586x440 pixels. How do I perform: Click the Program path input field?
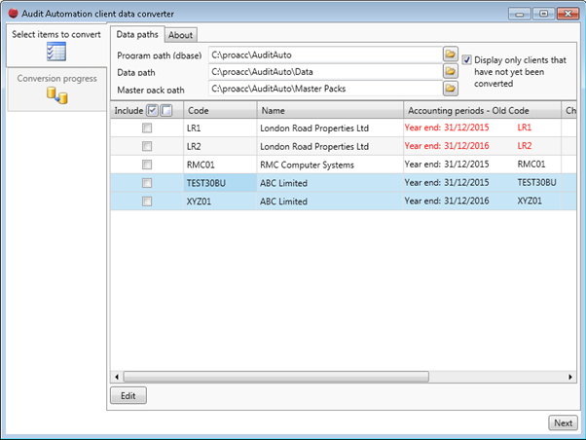[x=325, y=55]
